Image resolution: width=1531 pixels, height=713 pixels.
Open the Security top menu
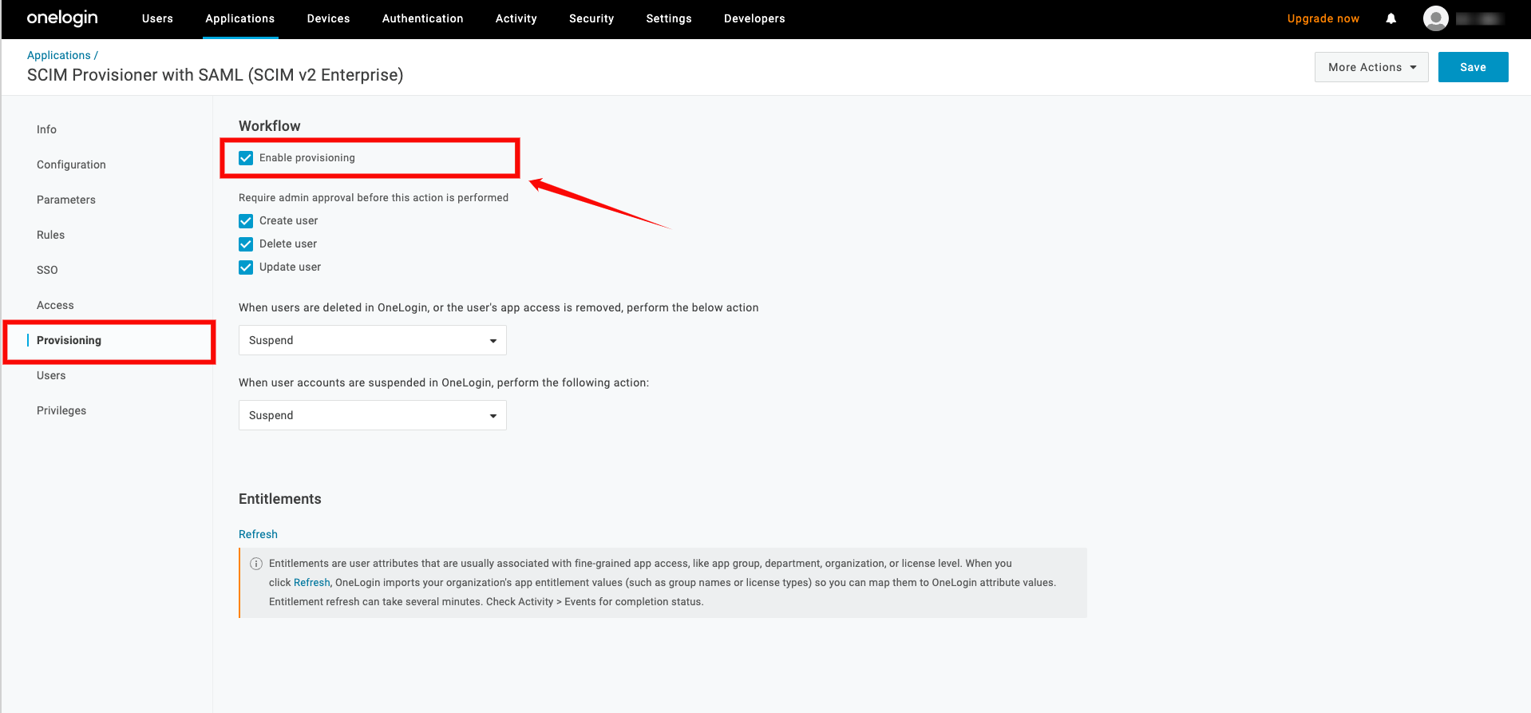591,18
